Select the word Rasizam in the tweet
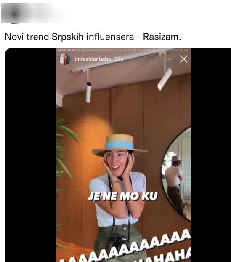This screenshot has height=262, width=231. coord(162,37)
